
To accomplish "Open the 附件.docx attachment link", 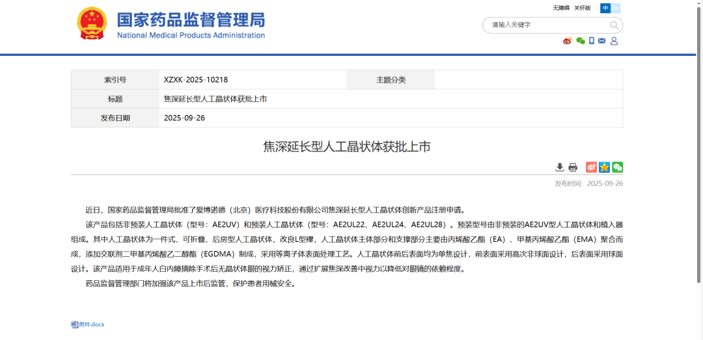I will (x=92, y=324).
